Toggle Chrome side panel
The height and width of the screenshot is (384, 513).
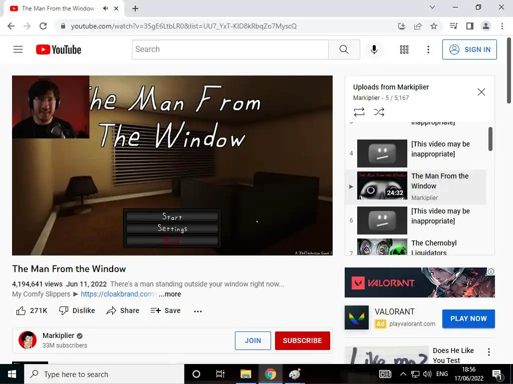point(470,26)
